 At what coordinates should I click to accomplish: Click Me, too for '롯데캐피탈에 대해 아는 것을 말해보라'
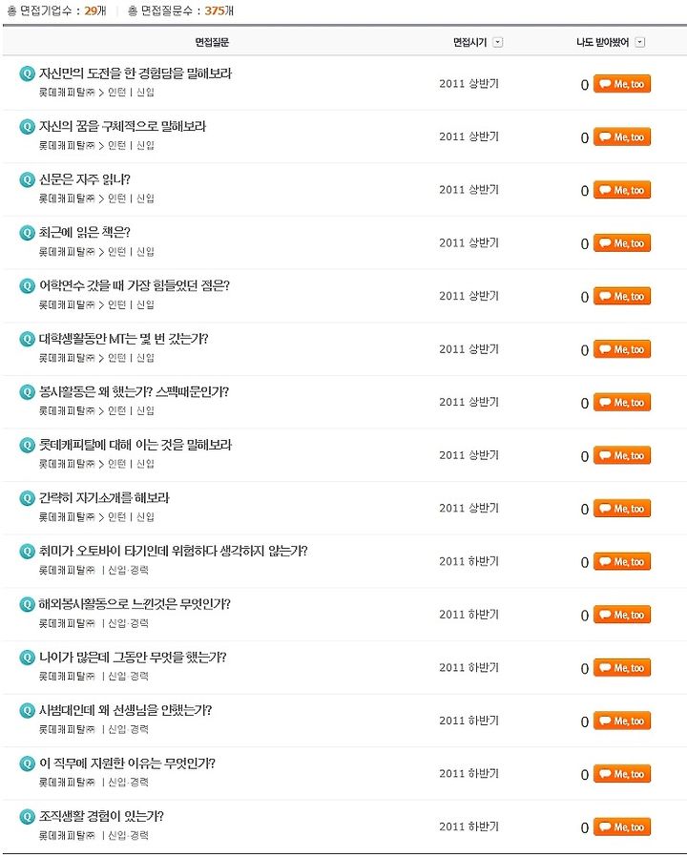tap(622, 455)
